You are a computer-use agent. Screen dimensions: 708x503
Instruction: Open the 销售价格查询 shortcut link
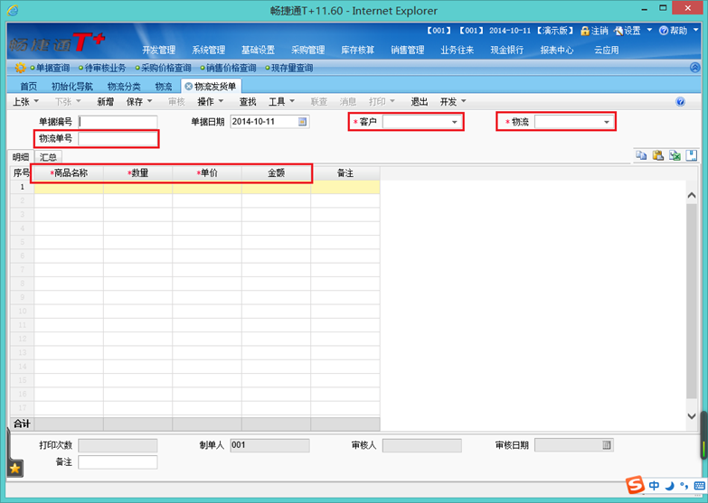coord(231,68)
